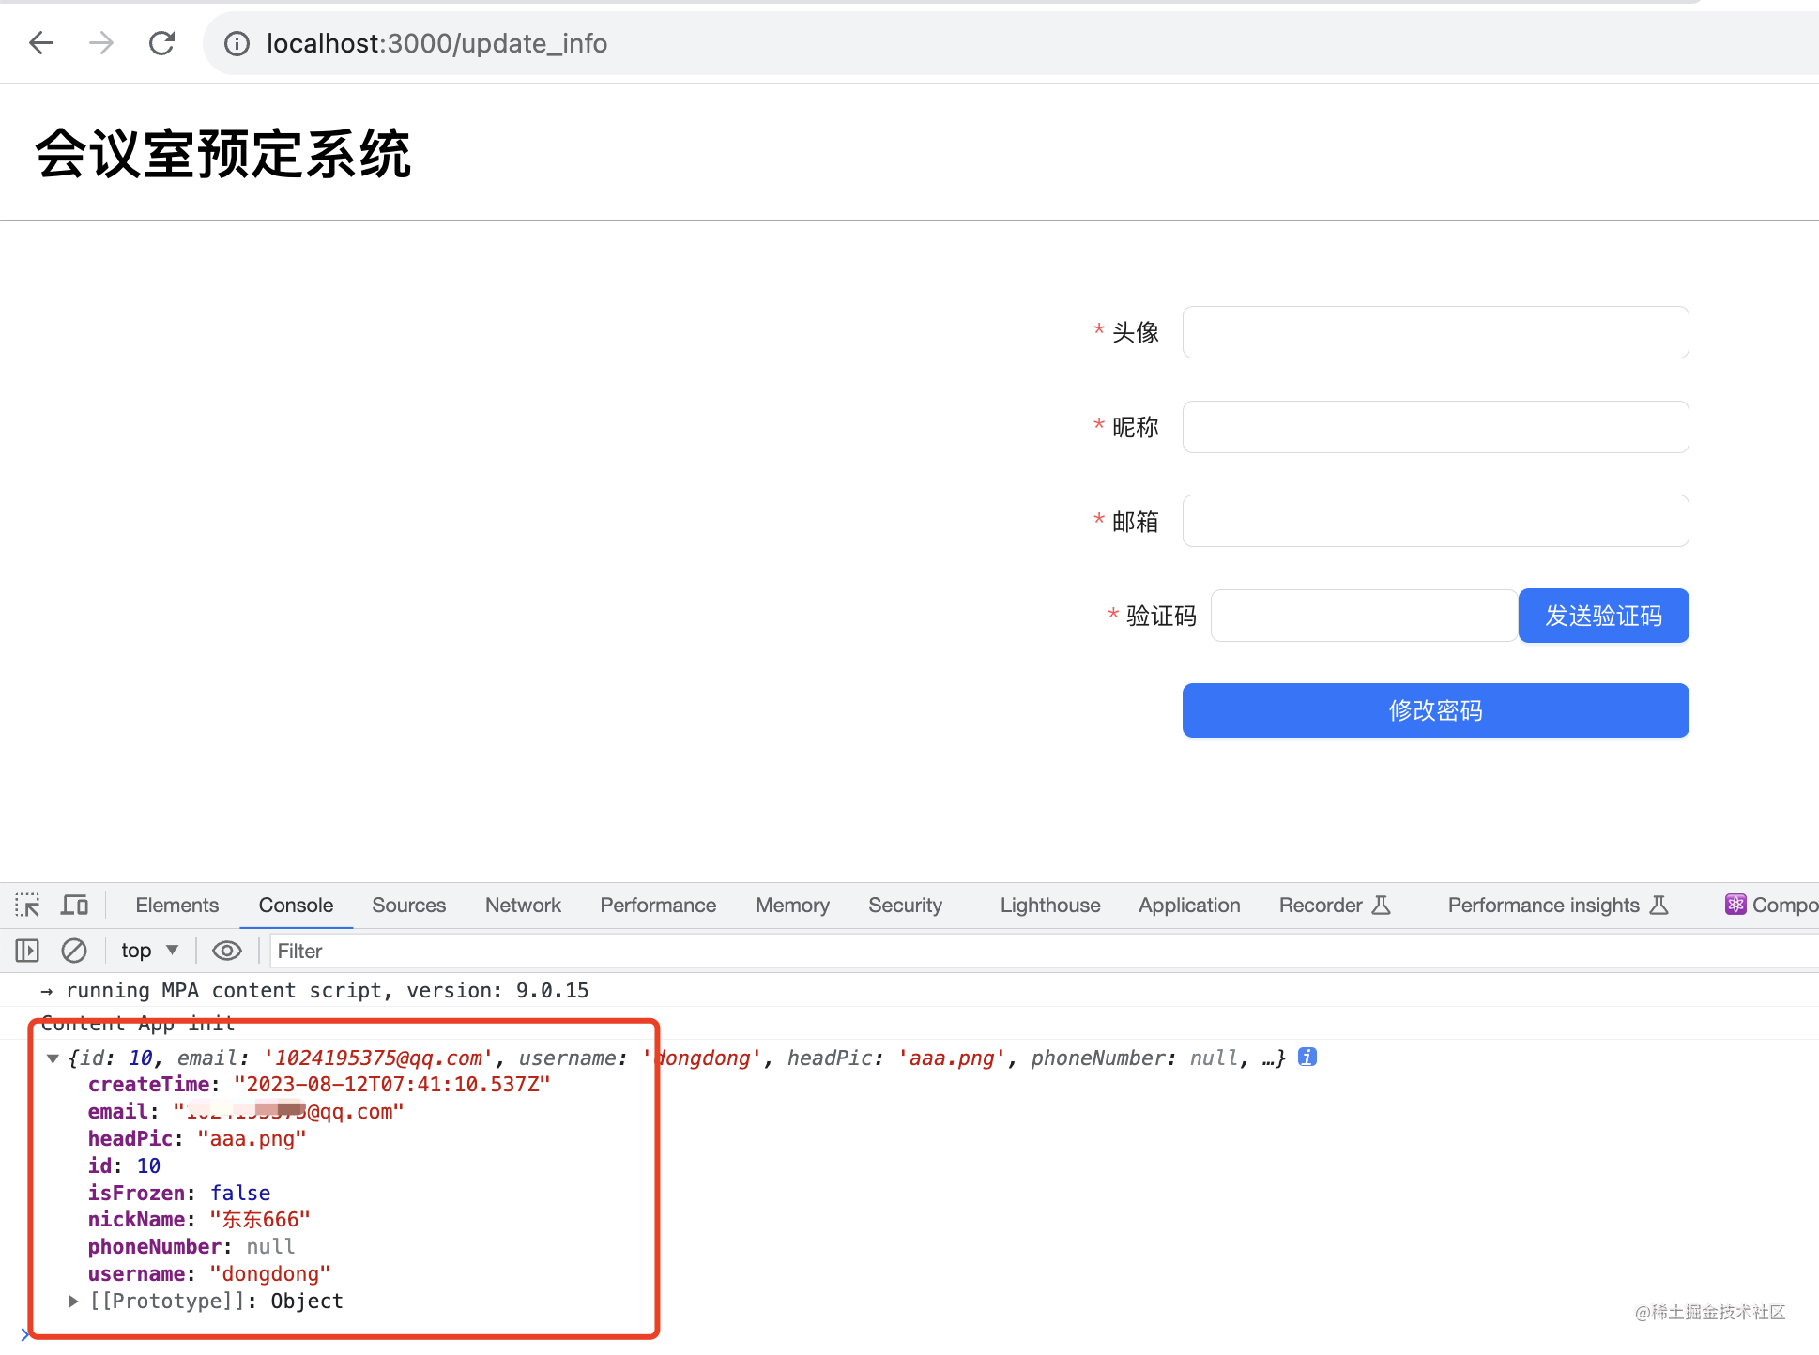The width and height of the screenshot is (1819, 1355).
Task: Create live expression with eye icon
Action: tap(226, 951)
